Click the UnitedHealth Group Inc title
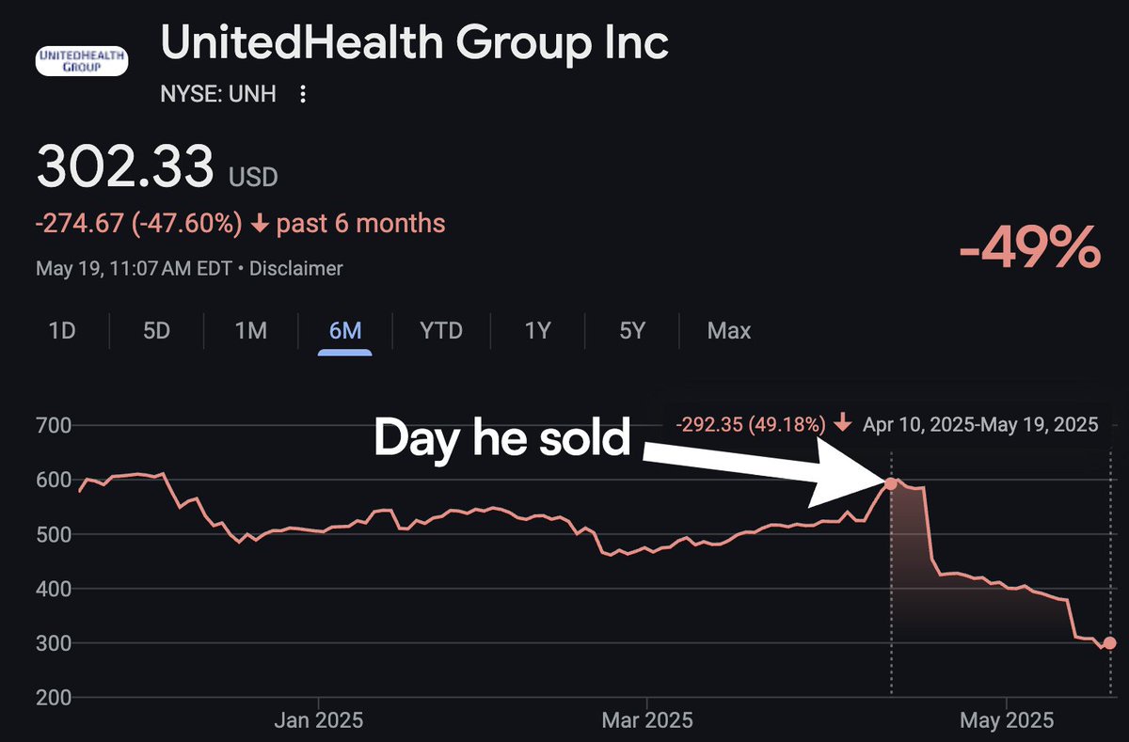Image resolution: width=1129 pixels, height=742 pixels. pos(414,43)
